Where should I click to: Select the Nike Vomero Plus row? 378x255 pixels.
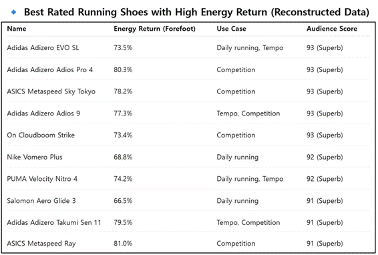point(188,157)
